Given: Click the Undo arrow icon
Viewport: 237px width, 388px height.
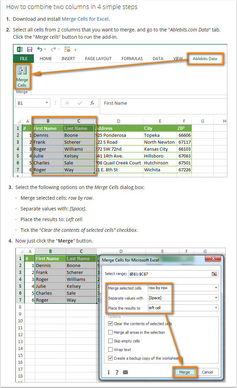Looking at the screenshot, I should click(40, 49).
